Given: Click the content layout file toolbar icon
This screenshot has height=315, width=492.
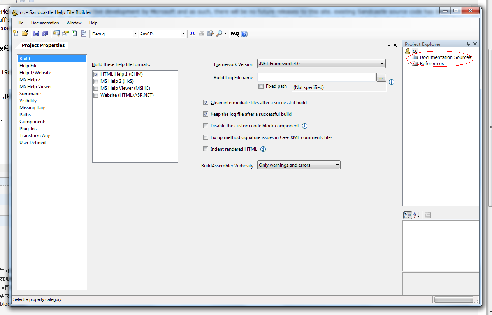Looking at the screenshot, I should (74, 34).
